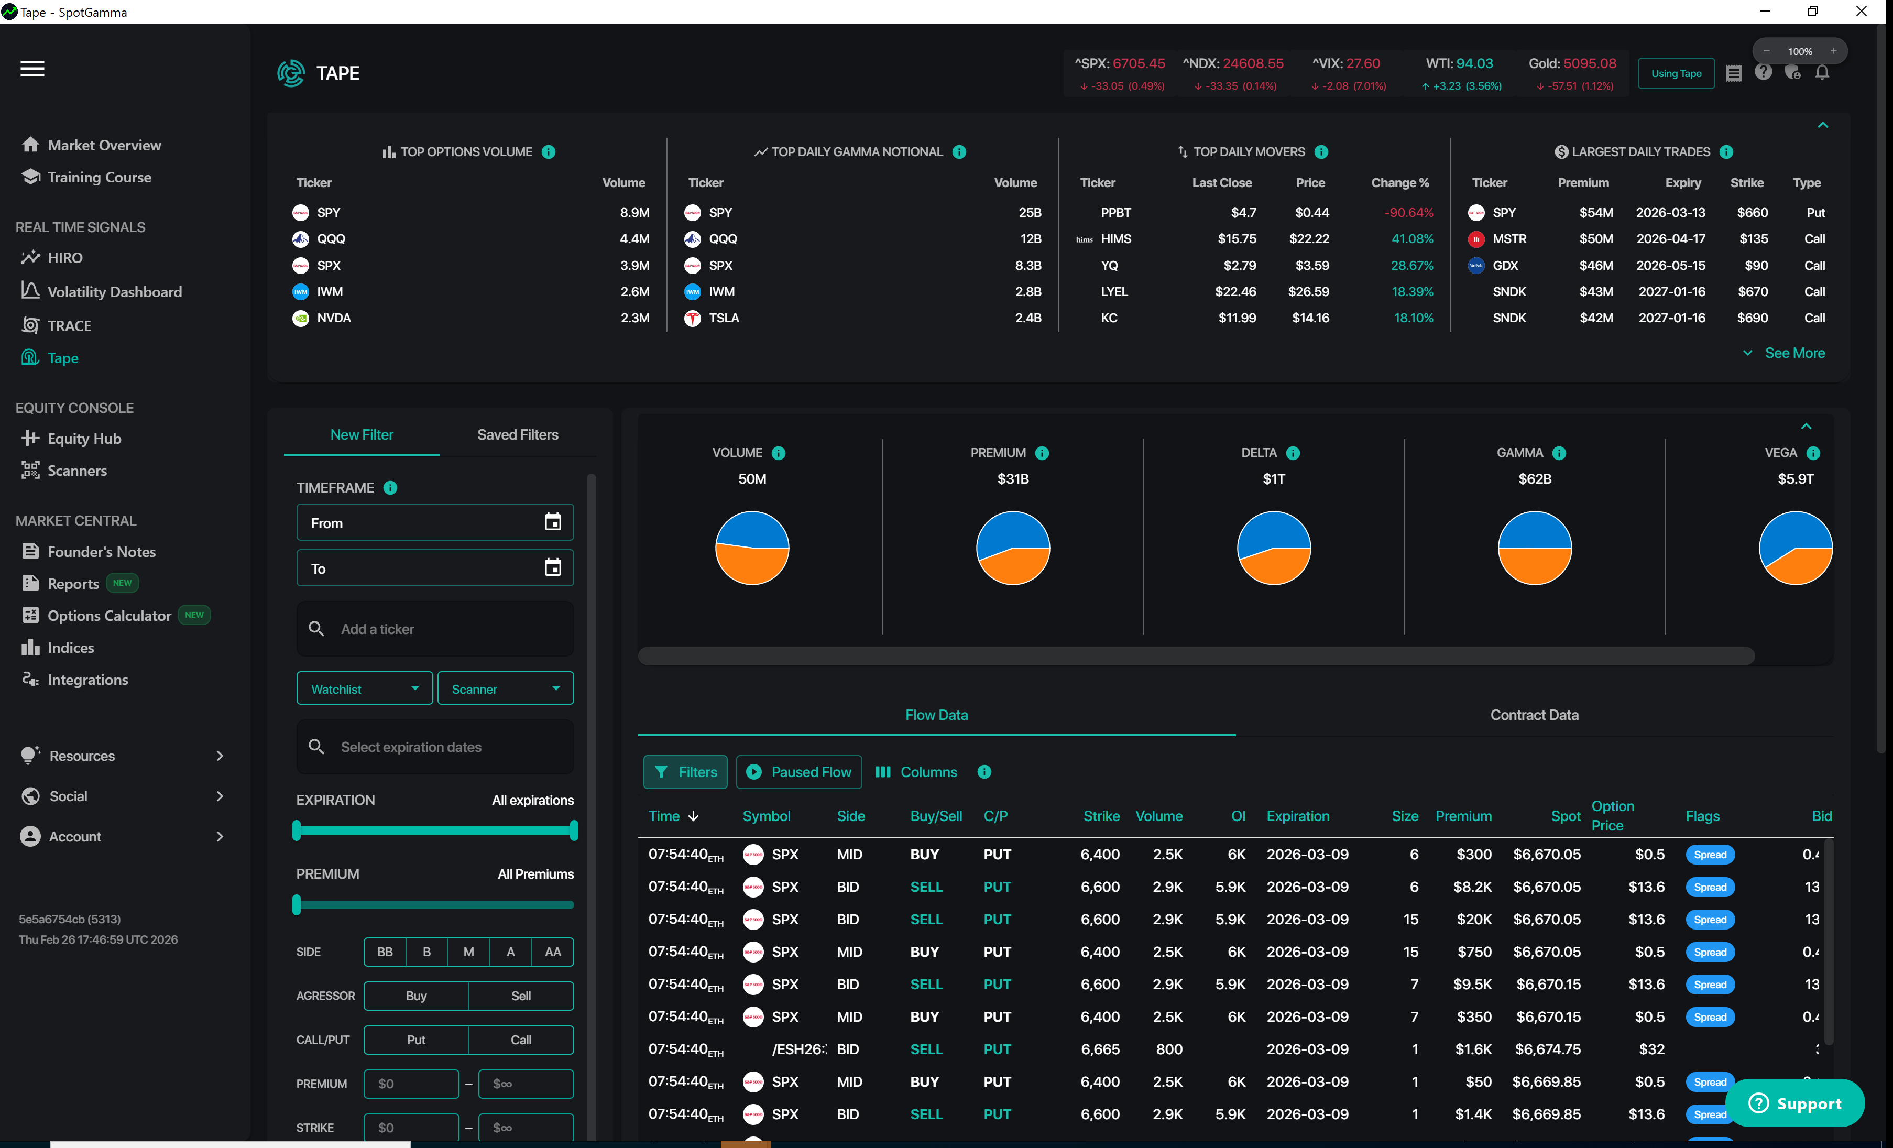The width and height of the screenshot is (1893, 1148).
Task: Toggle the Put filter option
Action: (x=415, y=1040)
